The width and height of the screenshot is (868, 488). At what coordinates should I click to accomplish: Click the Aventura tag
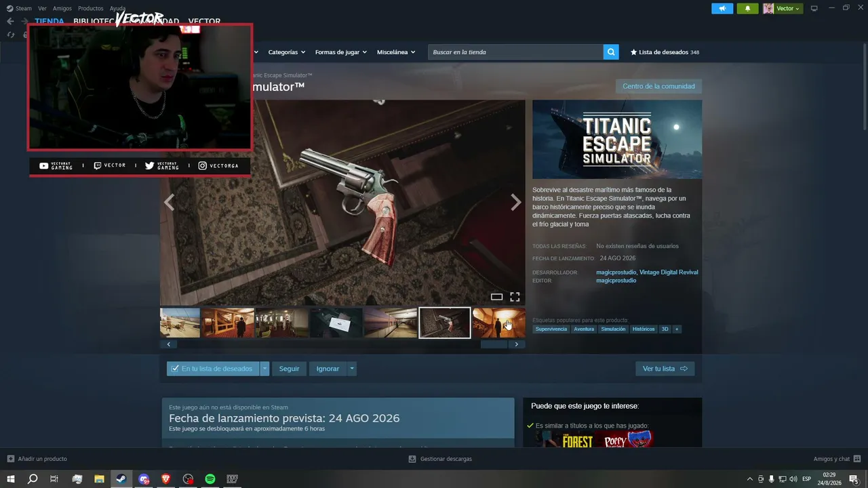tap(584, 329)
